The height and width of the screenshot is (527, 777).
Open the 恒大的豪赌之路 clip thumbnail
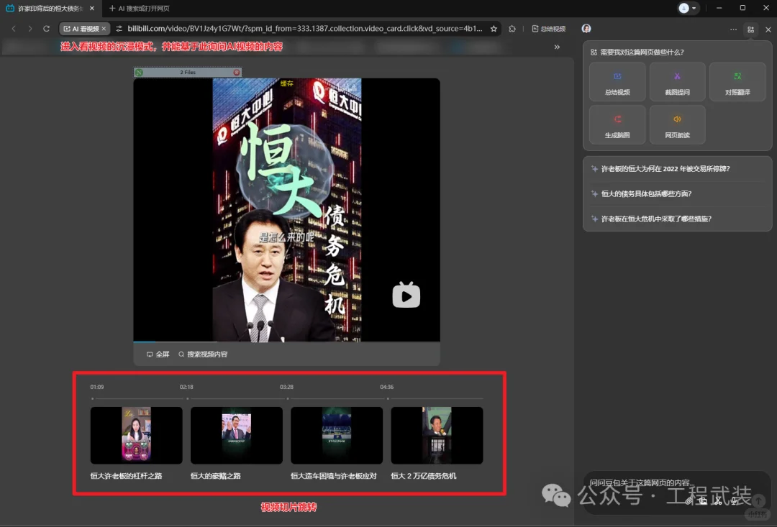point(237,436)
